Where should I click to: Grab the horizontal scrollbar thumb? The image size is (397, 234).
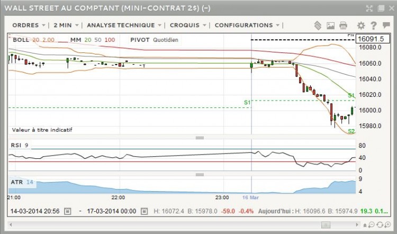pyautogui.click(x=326, y=224)
